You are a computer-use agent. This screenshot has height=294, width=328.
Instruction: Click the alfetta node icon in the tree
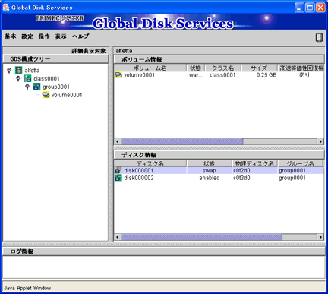[19, 70]
